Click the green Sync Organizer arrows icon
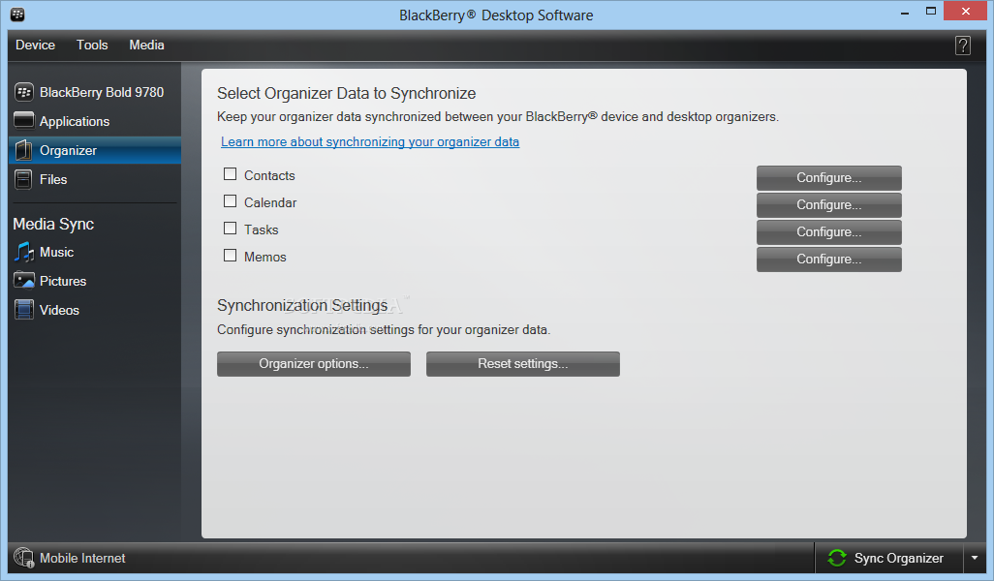Image resolution: width=994 pixels, height=581 pixels. (x=837, y=558)
